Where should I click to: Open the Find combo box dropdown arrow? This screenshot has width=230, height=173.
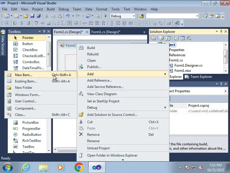click(x=197, y=16)
